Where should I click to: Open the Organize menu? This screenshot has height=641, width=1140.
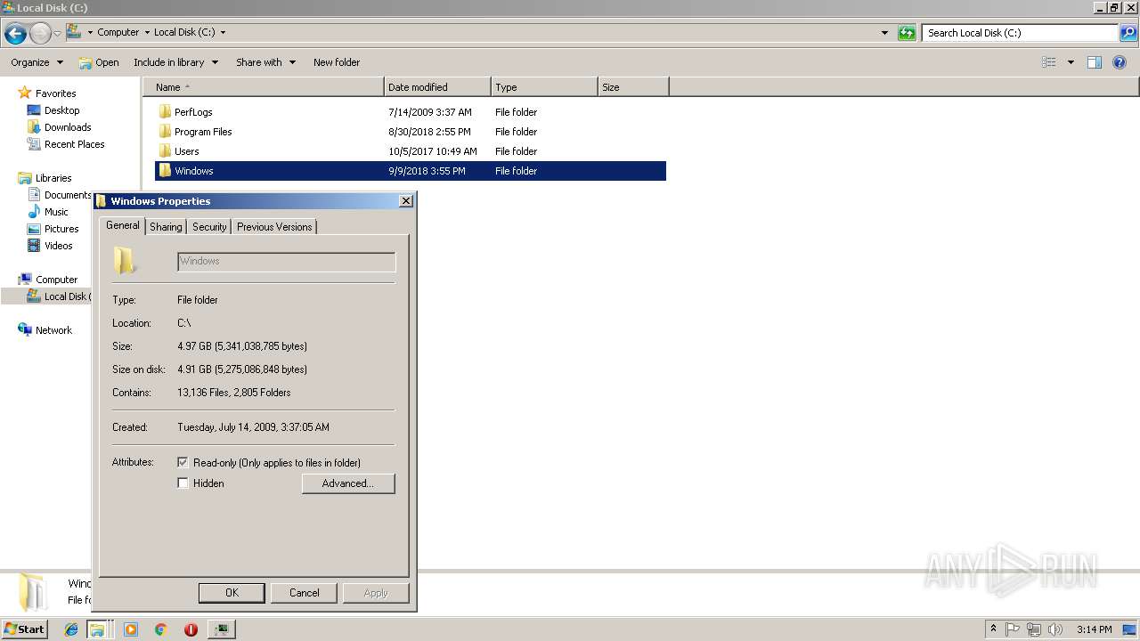pyautogui.click(x=37, y=62)
